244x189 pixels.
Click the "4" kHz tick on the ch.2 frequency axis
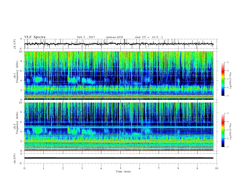(x=22, y=132)
